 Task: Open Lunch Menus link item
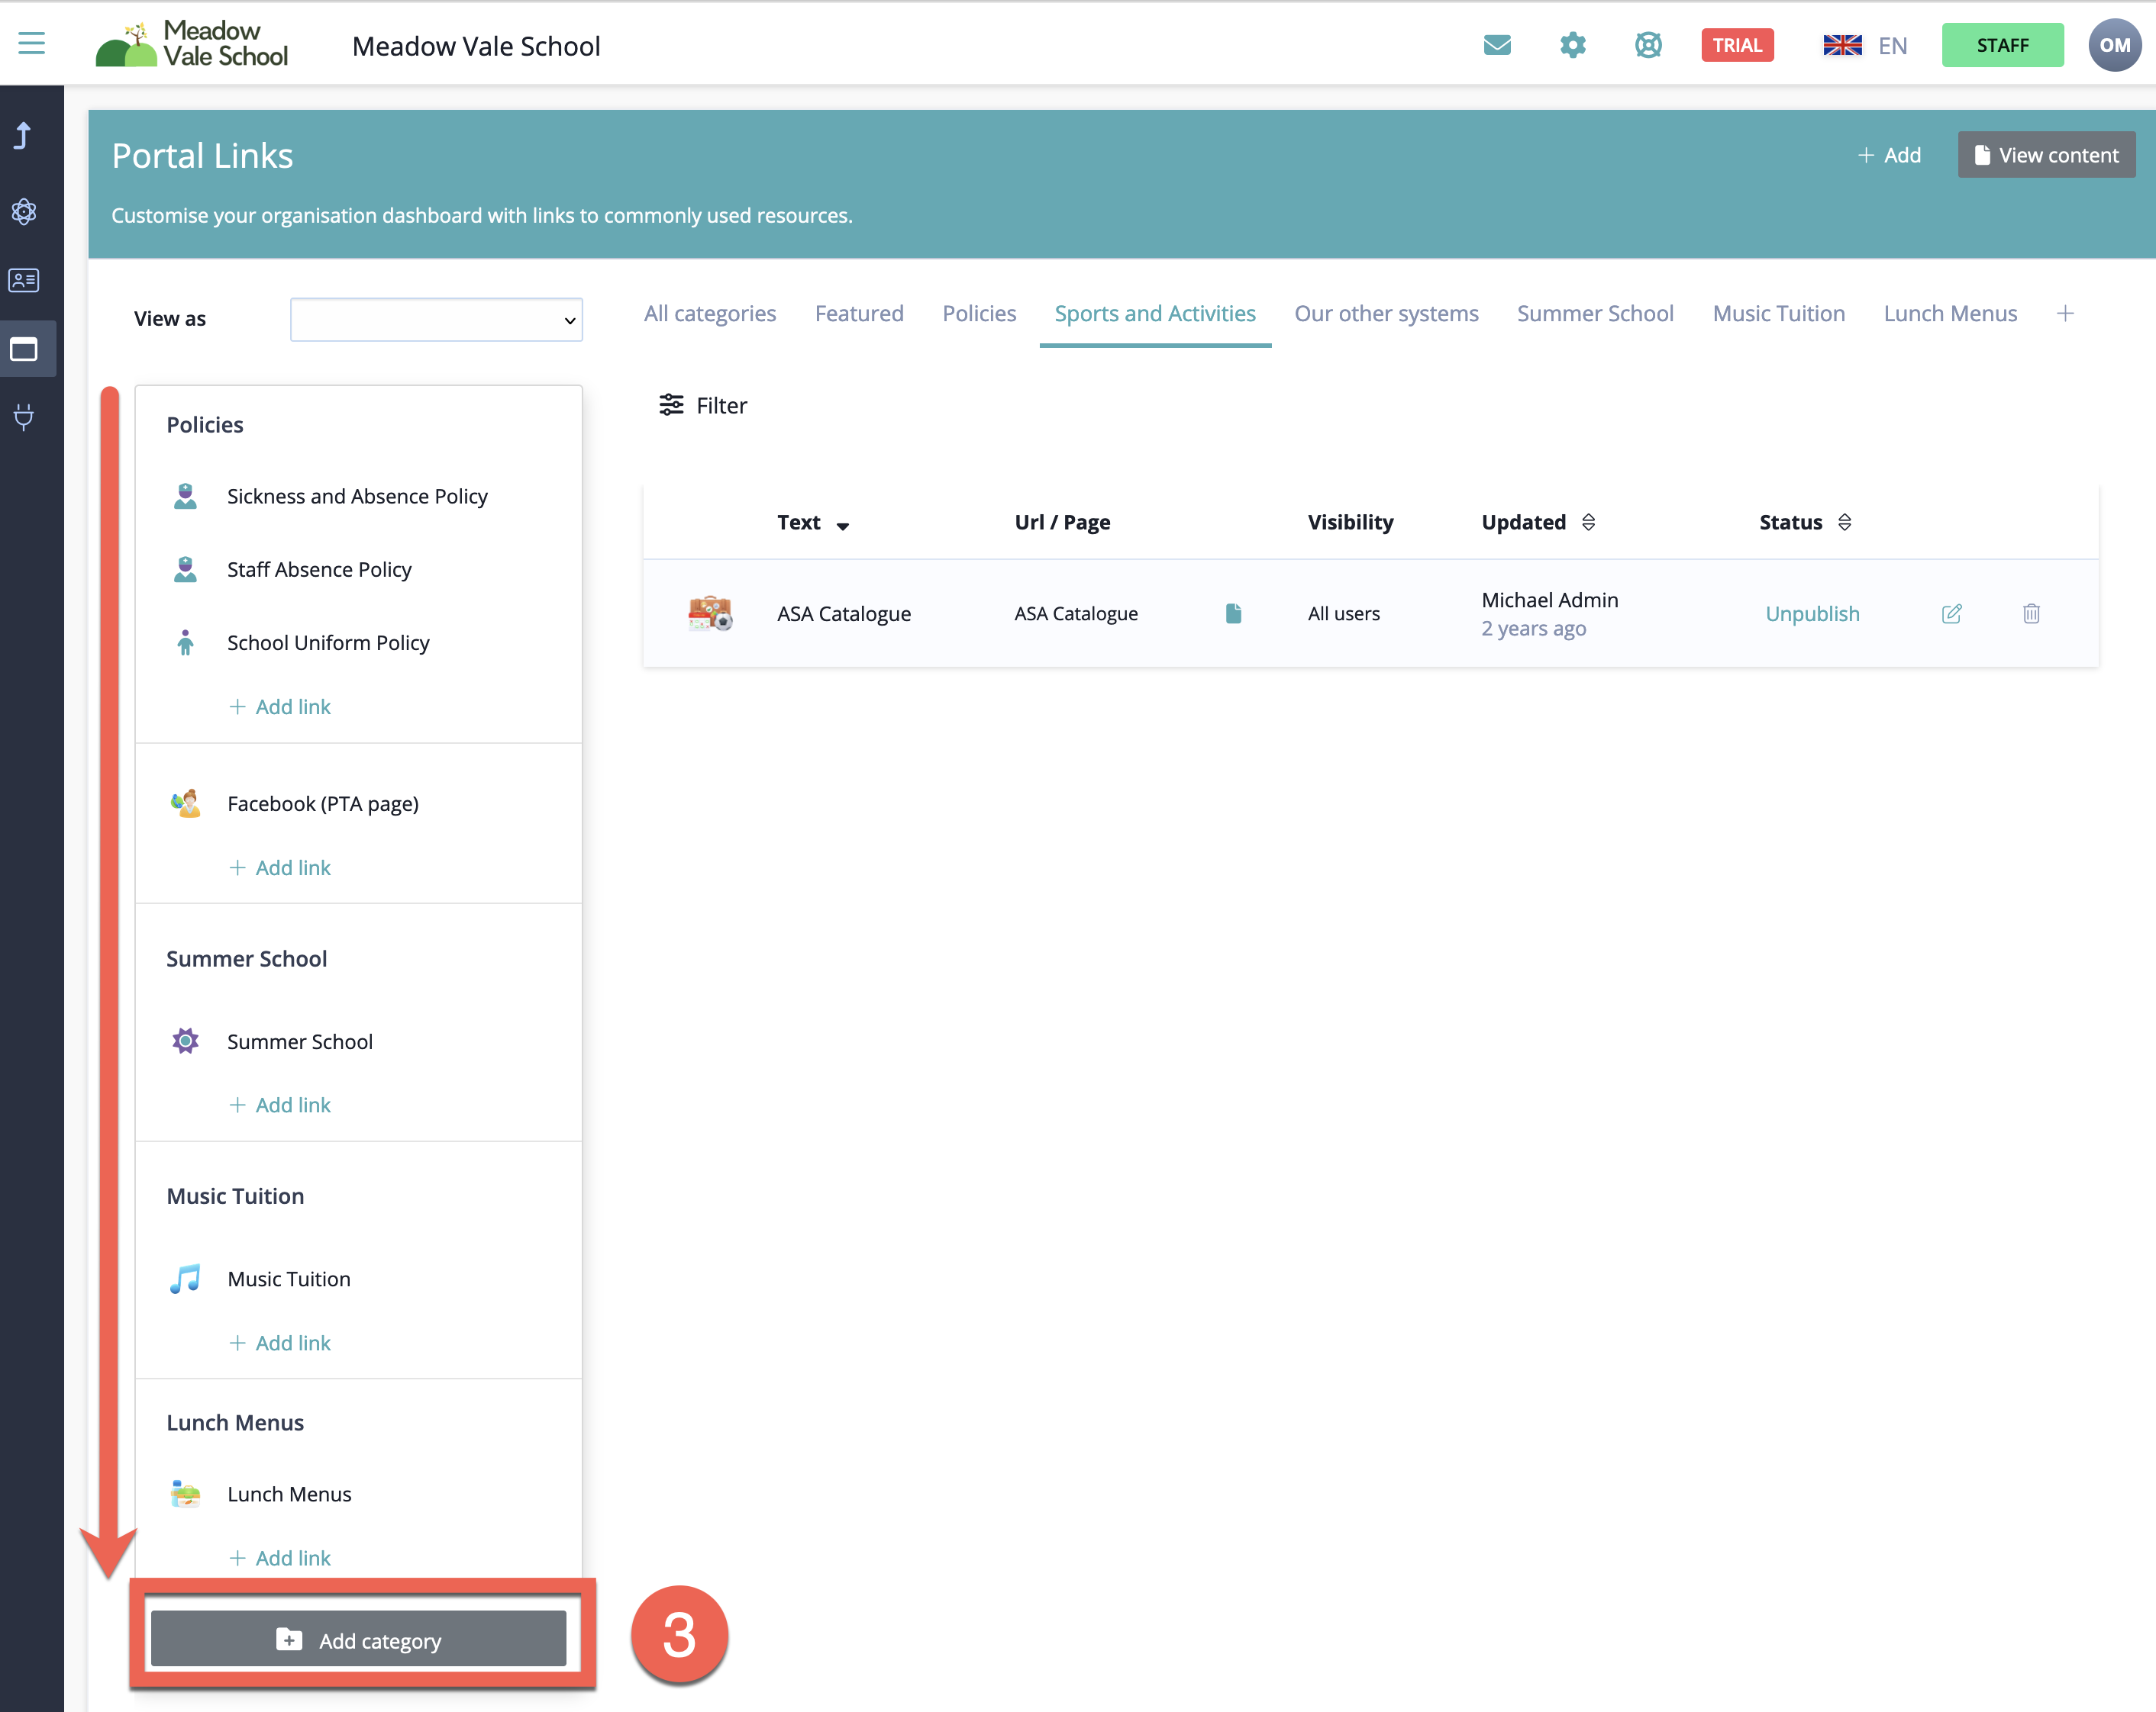[289, 1494]
